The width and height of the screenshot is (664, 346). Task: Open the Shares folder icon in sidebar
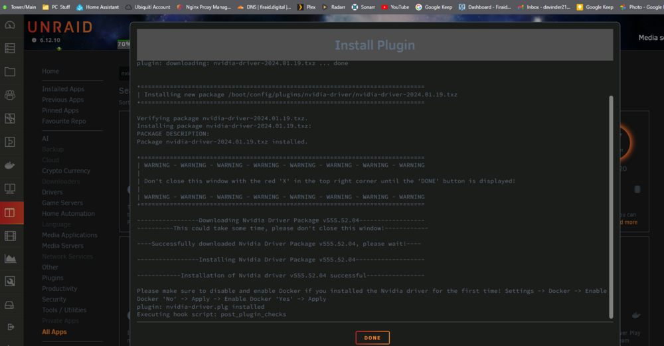[10, 72]
